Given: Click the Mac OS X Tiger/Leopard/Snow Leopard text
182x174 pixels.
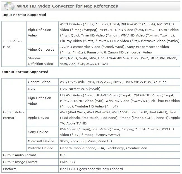Looking at the screenshot, I should pos(91,169).
